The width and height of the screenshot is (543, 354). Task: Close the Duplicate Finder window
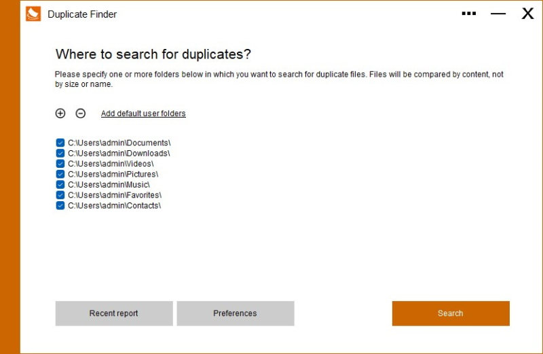click(x=527, y=14)
